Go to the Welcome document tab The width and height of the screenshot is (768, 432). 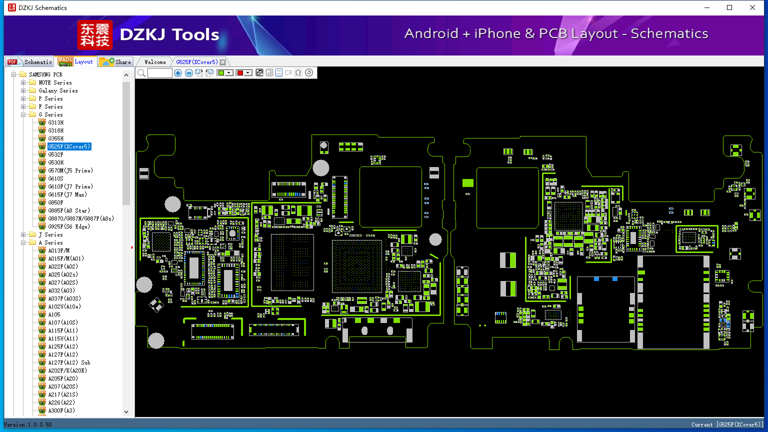pyautogui.click(x=155, y=62)
